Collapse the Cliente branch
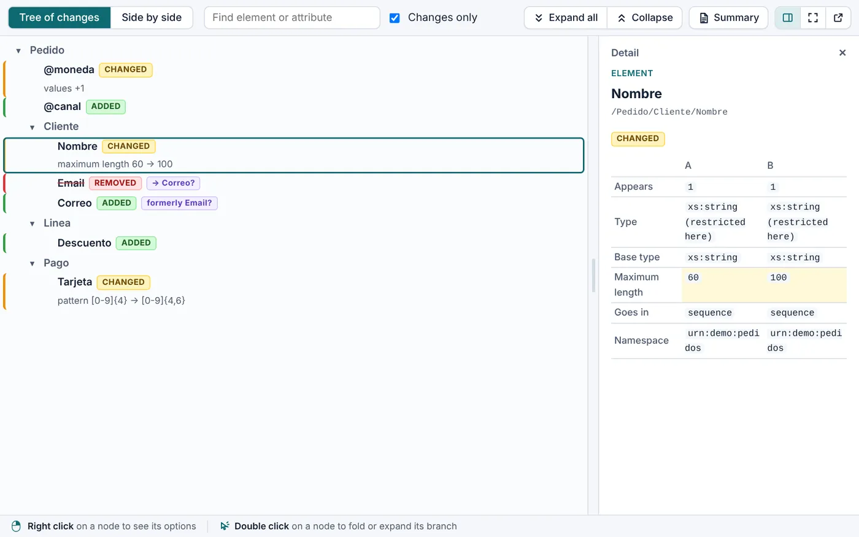 (33, 127)
